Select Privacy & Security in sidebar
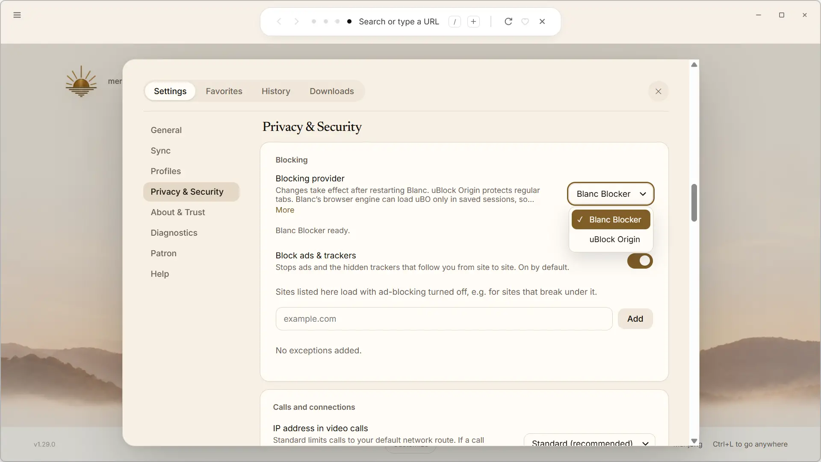 191,192
